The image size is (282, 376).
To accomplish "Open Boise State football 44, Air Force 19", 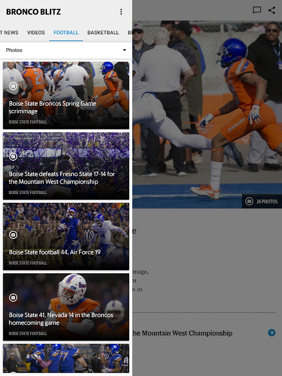I will pos(66,236).
